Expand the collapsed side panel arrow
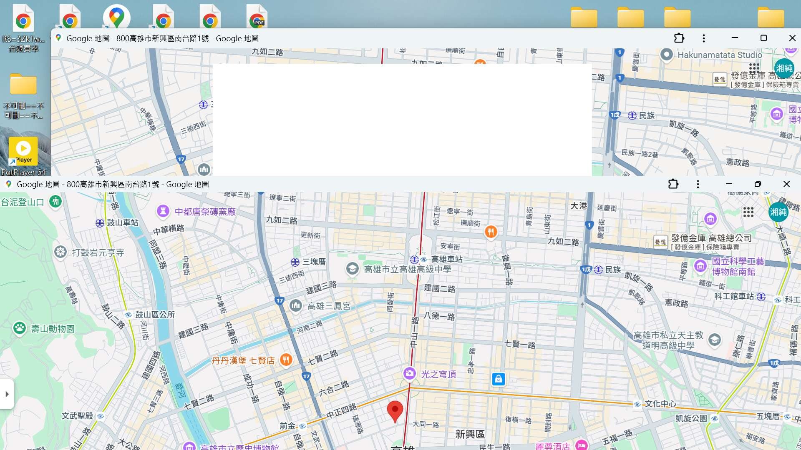Image resolution: width=801 pixels, height=450 pixels. pos(7,394)
